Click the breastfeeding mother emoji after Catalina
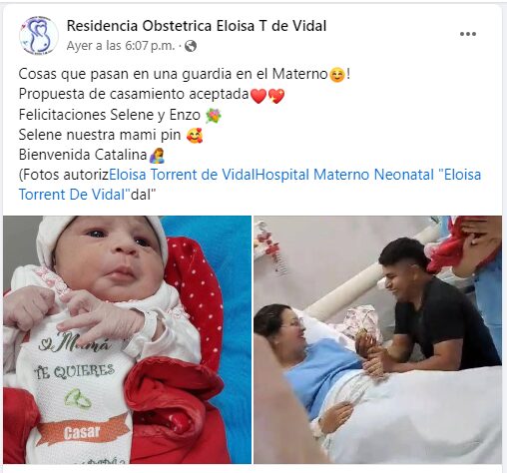 pos(157,156)
